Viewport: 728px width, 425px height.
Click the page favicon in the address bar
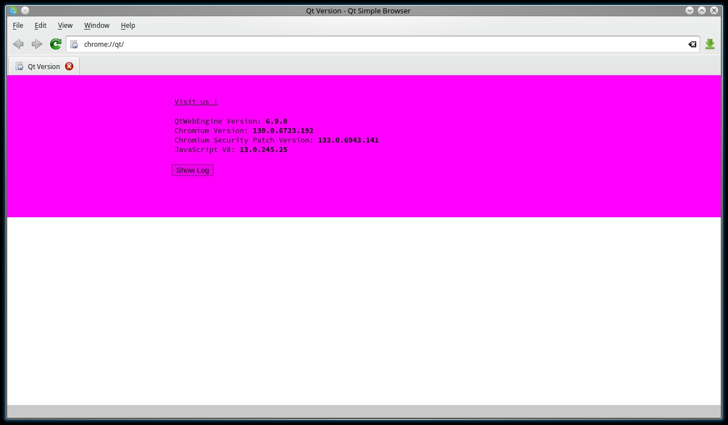pos(74,44)
